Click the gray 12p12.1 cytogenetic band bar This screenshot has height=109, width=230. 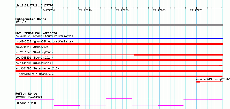coord(119,25)
